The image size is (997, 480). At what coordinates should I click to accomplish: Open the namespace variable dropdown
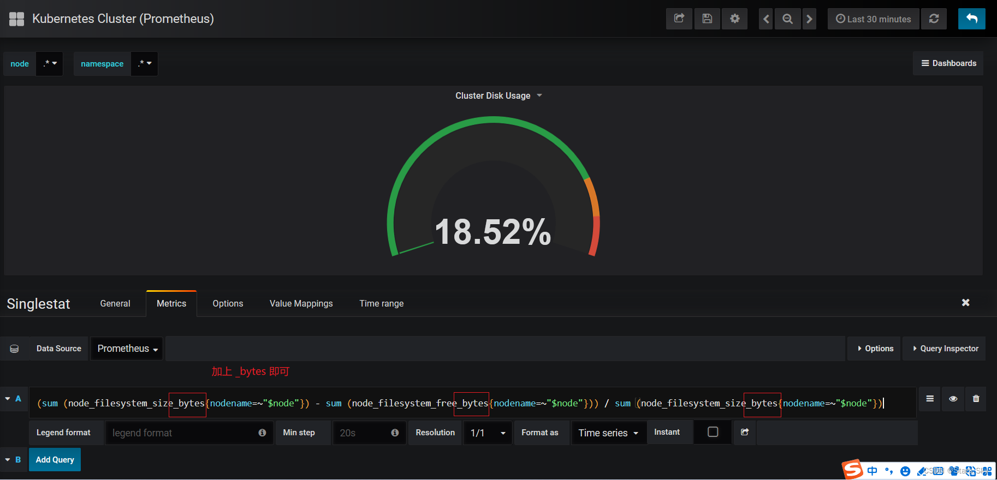pos(145,64)
